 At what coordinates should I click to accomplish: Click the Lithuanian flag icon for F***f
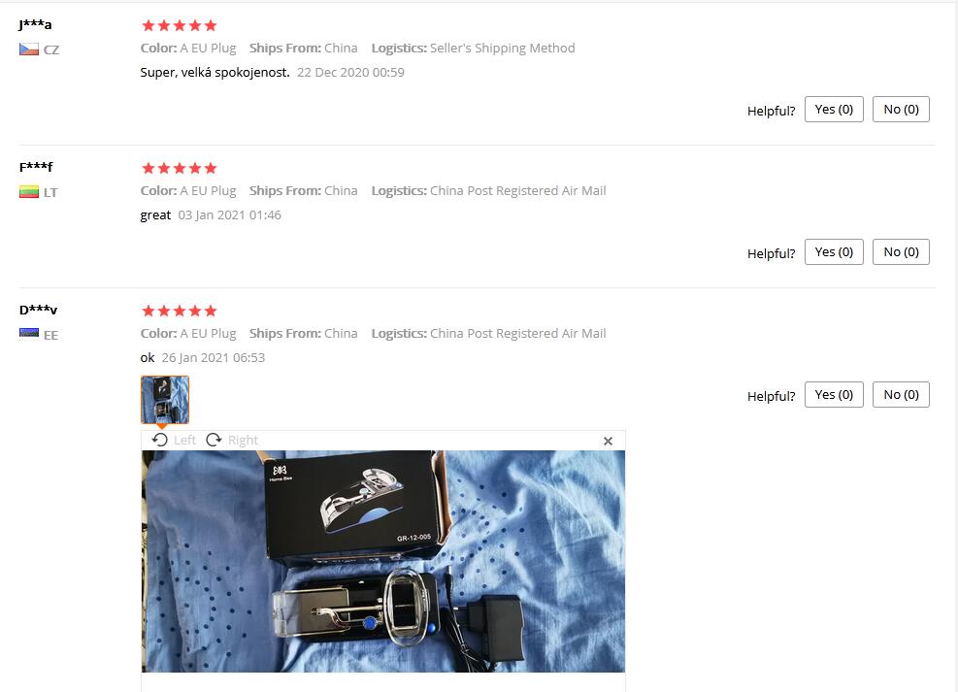point(29,192)
